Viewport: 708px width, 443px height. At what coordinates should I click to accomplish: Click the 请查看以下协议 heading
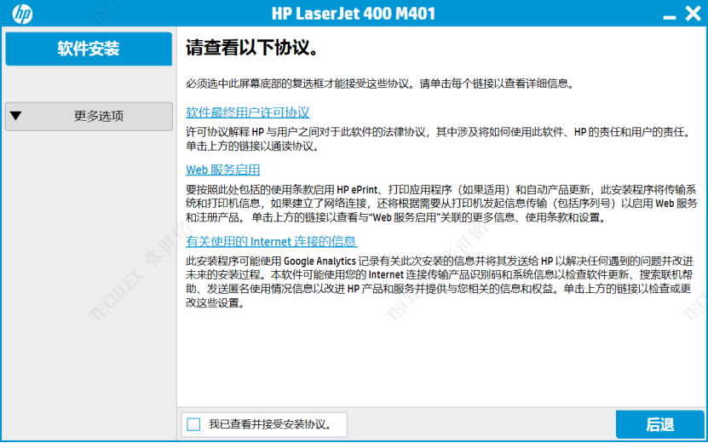click(252, 48)
